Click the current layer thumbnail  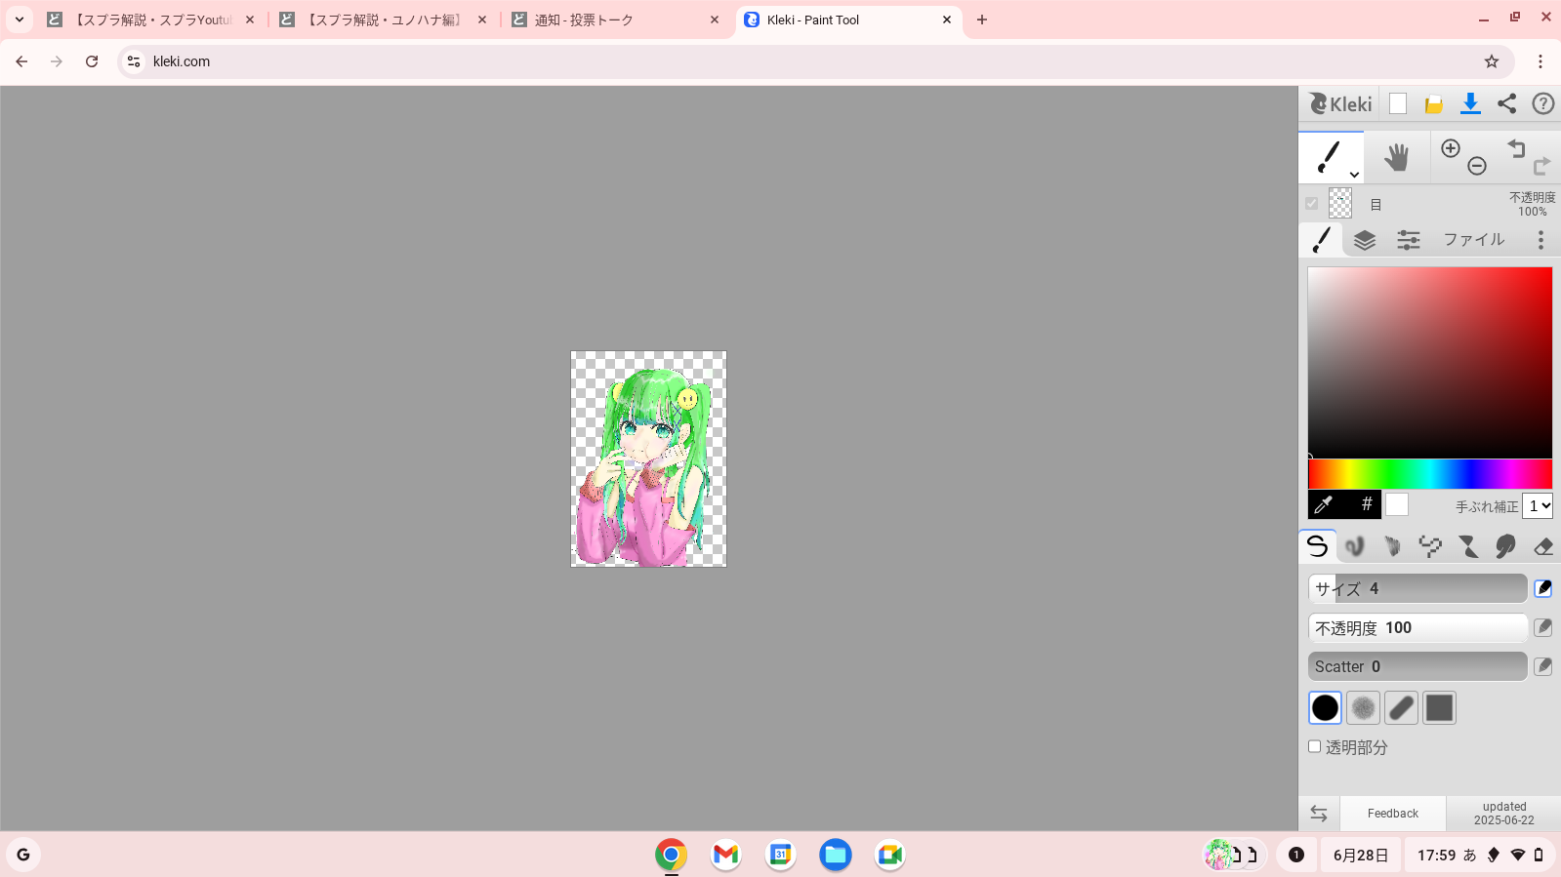coord(1340,203)
